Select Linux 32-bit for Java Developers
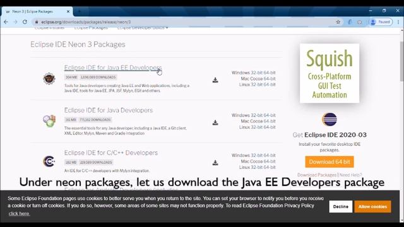 point(256,127)
